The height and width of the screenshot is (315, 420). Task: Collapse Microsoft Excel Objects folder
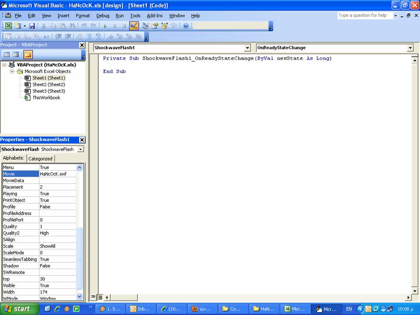click(12, 71)
